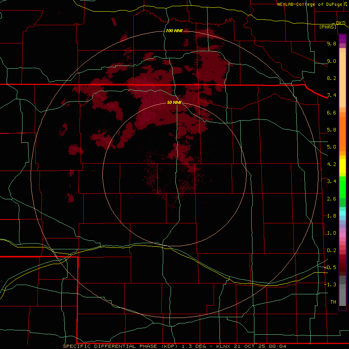Viewport: 349px width, 349px height.
Task: Click the TH label on the color scale
Action: (333, 302)
